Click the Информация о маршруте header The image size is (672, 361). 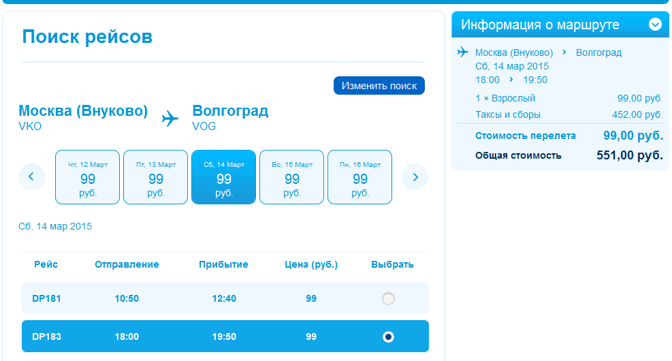[541, 25]
